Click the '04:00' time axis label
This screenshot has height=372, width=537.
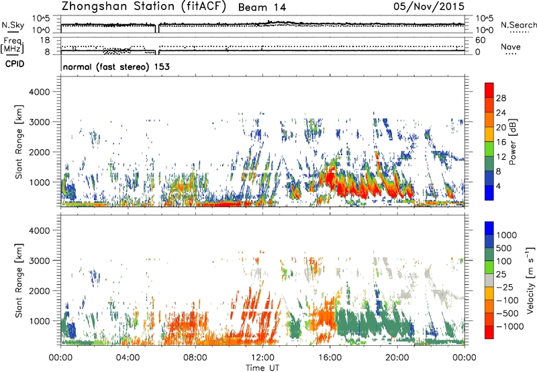tap(128, 358)
